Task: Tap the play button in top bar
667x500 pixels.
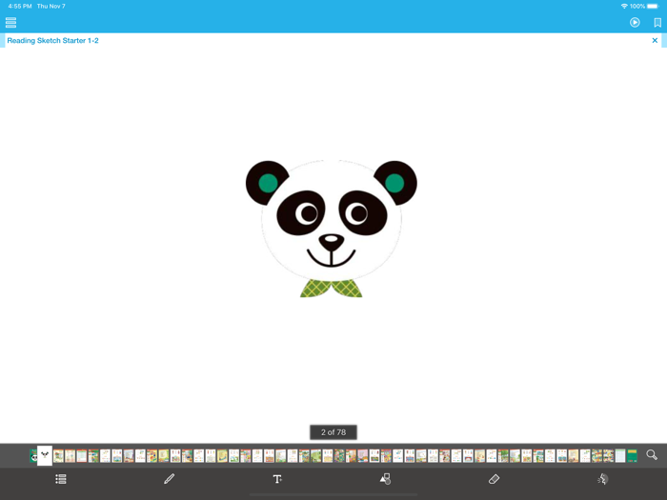Action: click(635, 23)
